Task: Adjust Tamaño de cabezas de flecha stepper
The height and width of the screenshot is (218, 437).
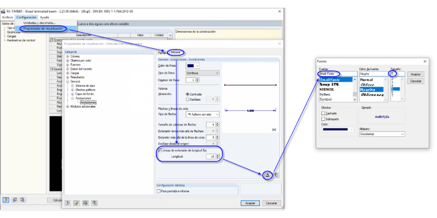Action: tap(217, 125)
